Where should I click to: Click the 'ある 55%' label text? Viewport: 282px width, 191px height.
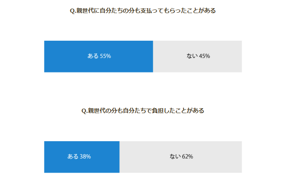click(99, 56)
